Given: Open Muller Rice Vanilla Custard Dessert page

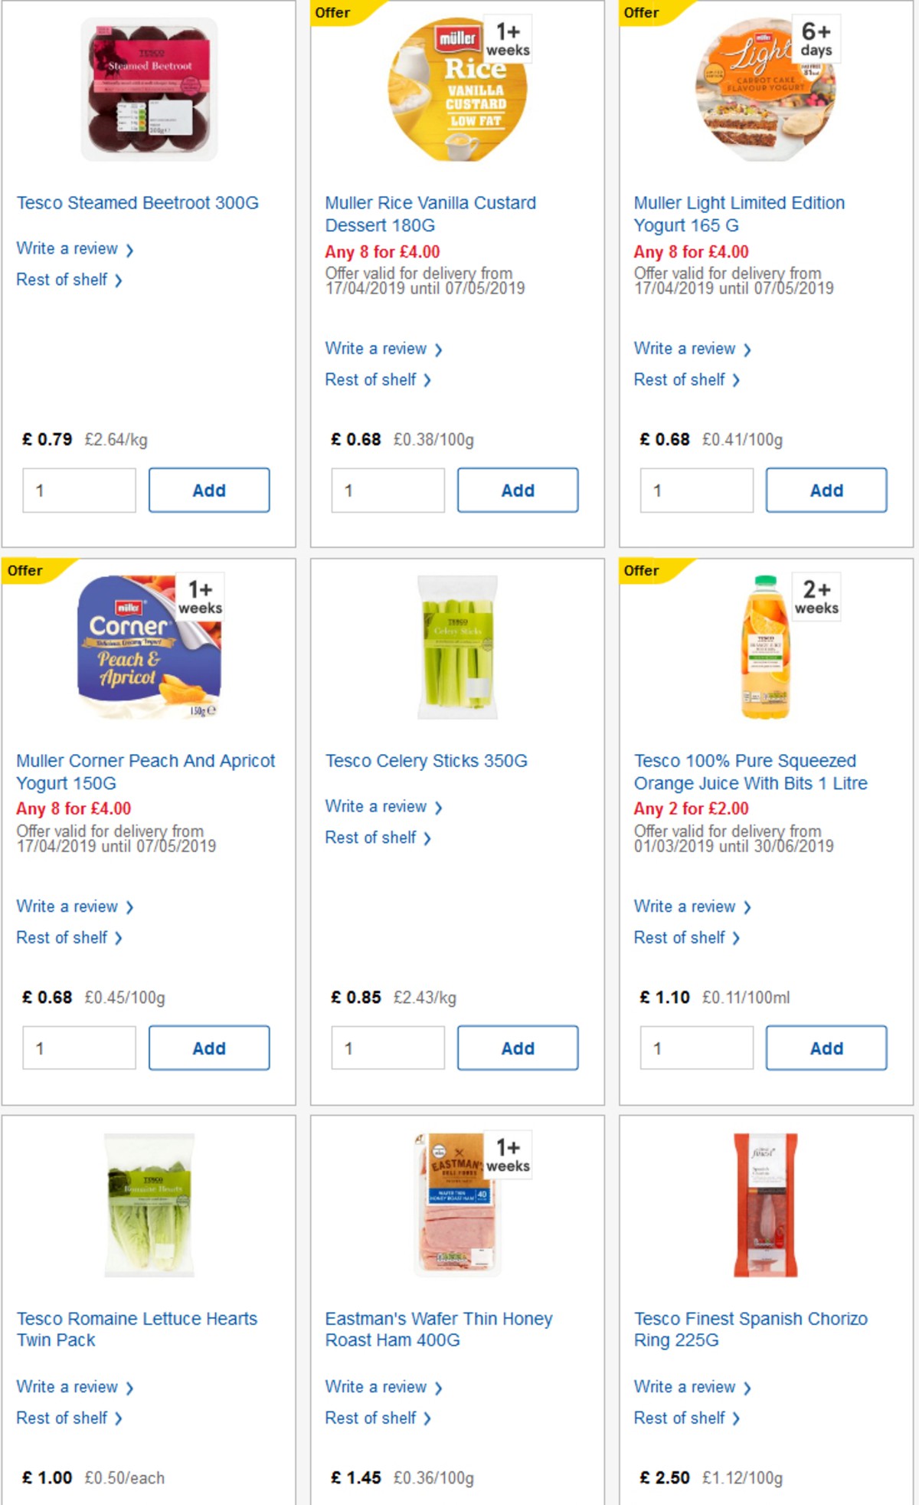Looking at the screenshot, I should click(x=430, y=214).
